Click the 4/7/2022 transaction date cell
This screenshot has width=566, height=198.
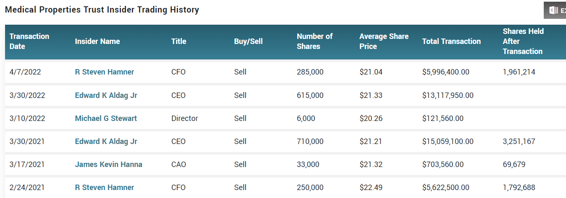tap(25, 72)
